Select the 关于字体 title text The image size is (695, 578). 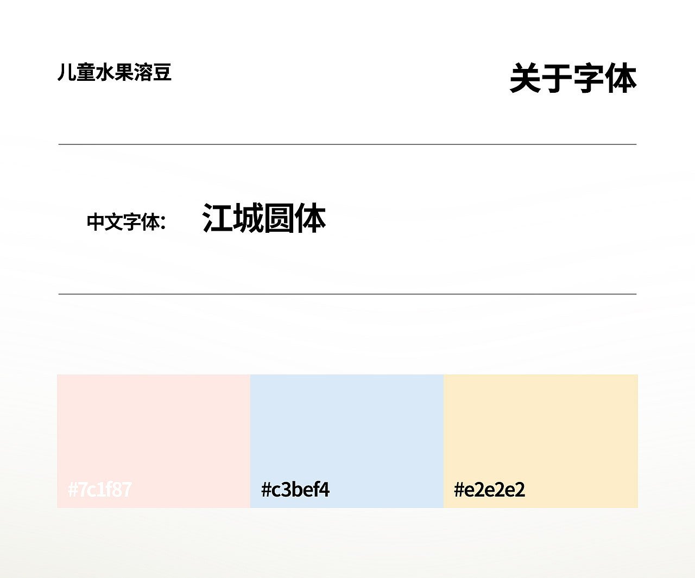click(573, 78)
